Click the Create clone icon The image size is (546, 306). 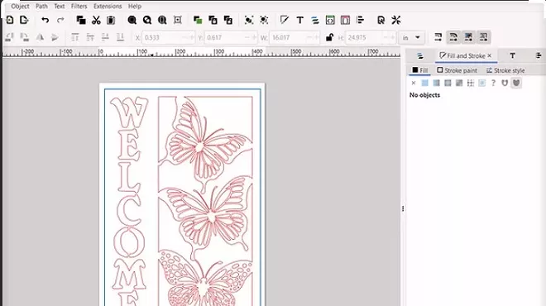(x=213, y=20)
